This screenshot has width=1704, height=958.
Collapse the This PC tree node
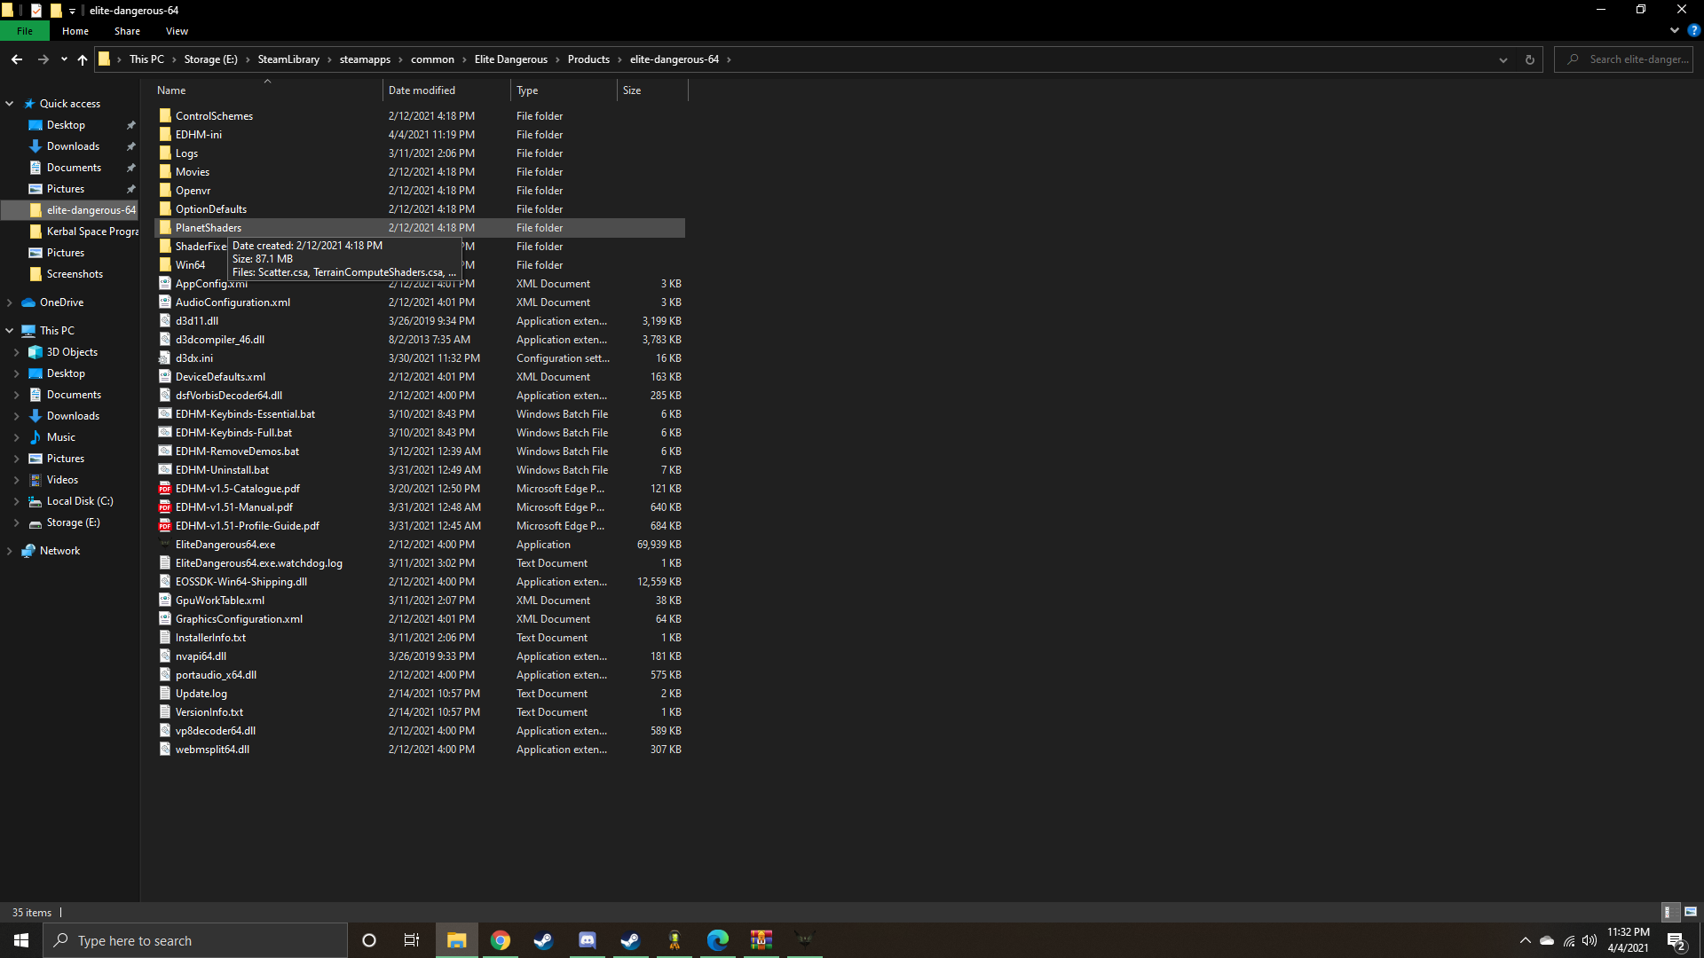(10, 331)
